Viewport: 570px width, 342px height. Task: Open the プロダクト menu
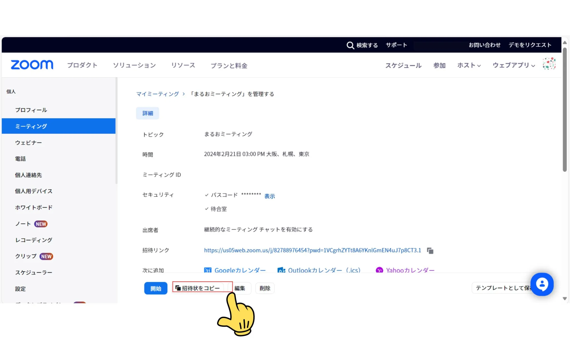82,65
